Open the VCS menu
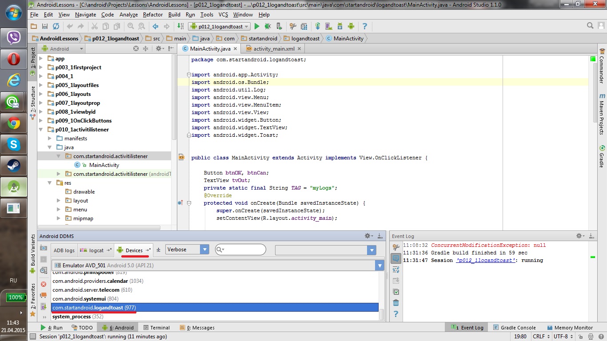 [x=223, y=15]
